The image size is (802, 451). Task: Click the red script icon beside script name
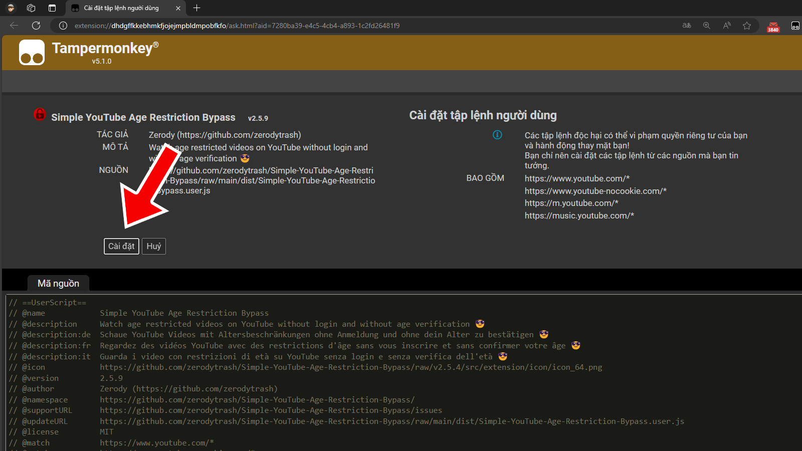[40, 114]
